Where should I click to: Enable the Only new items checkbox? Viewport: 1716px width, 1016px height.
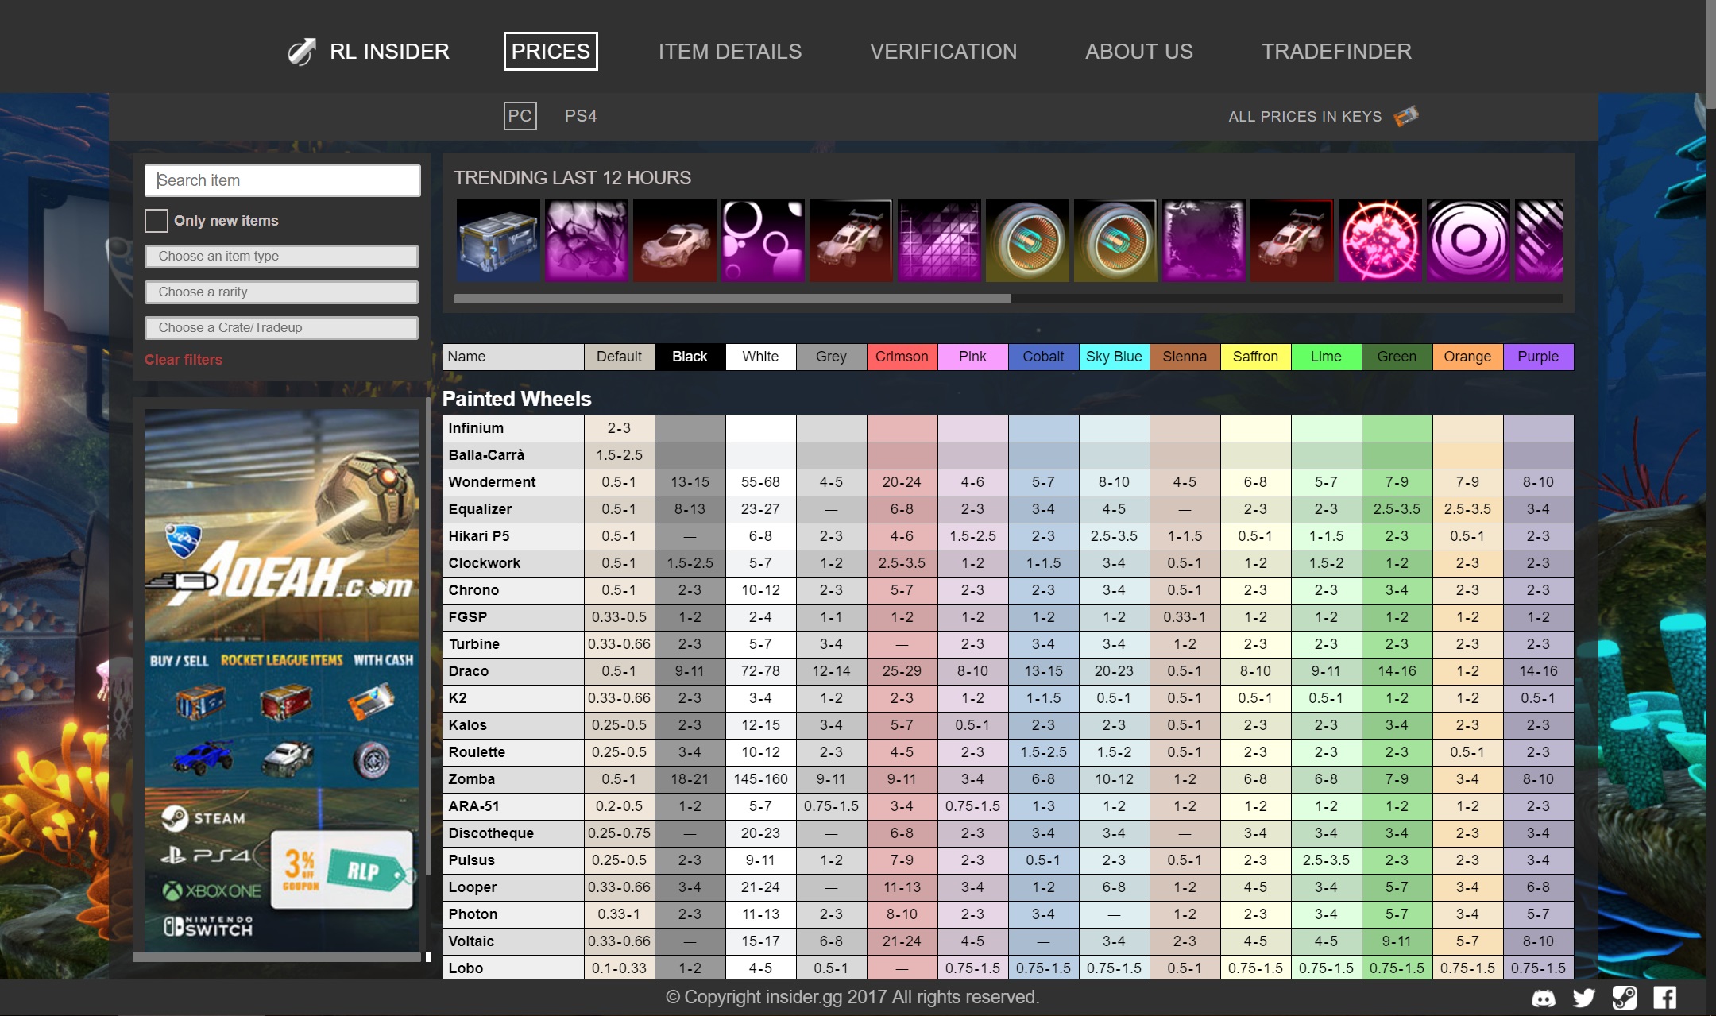click(157, 221)
